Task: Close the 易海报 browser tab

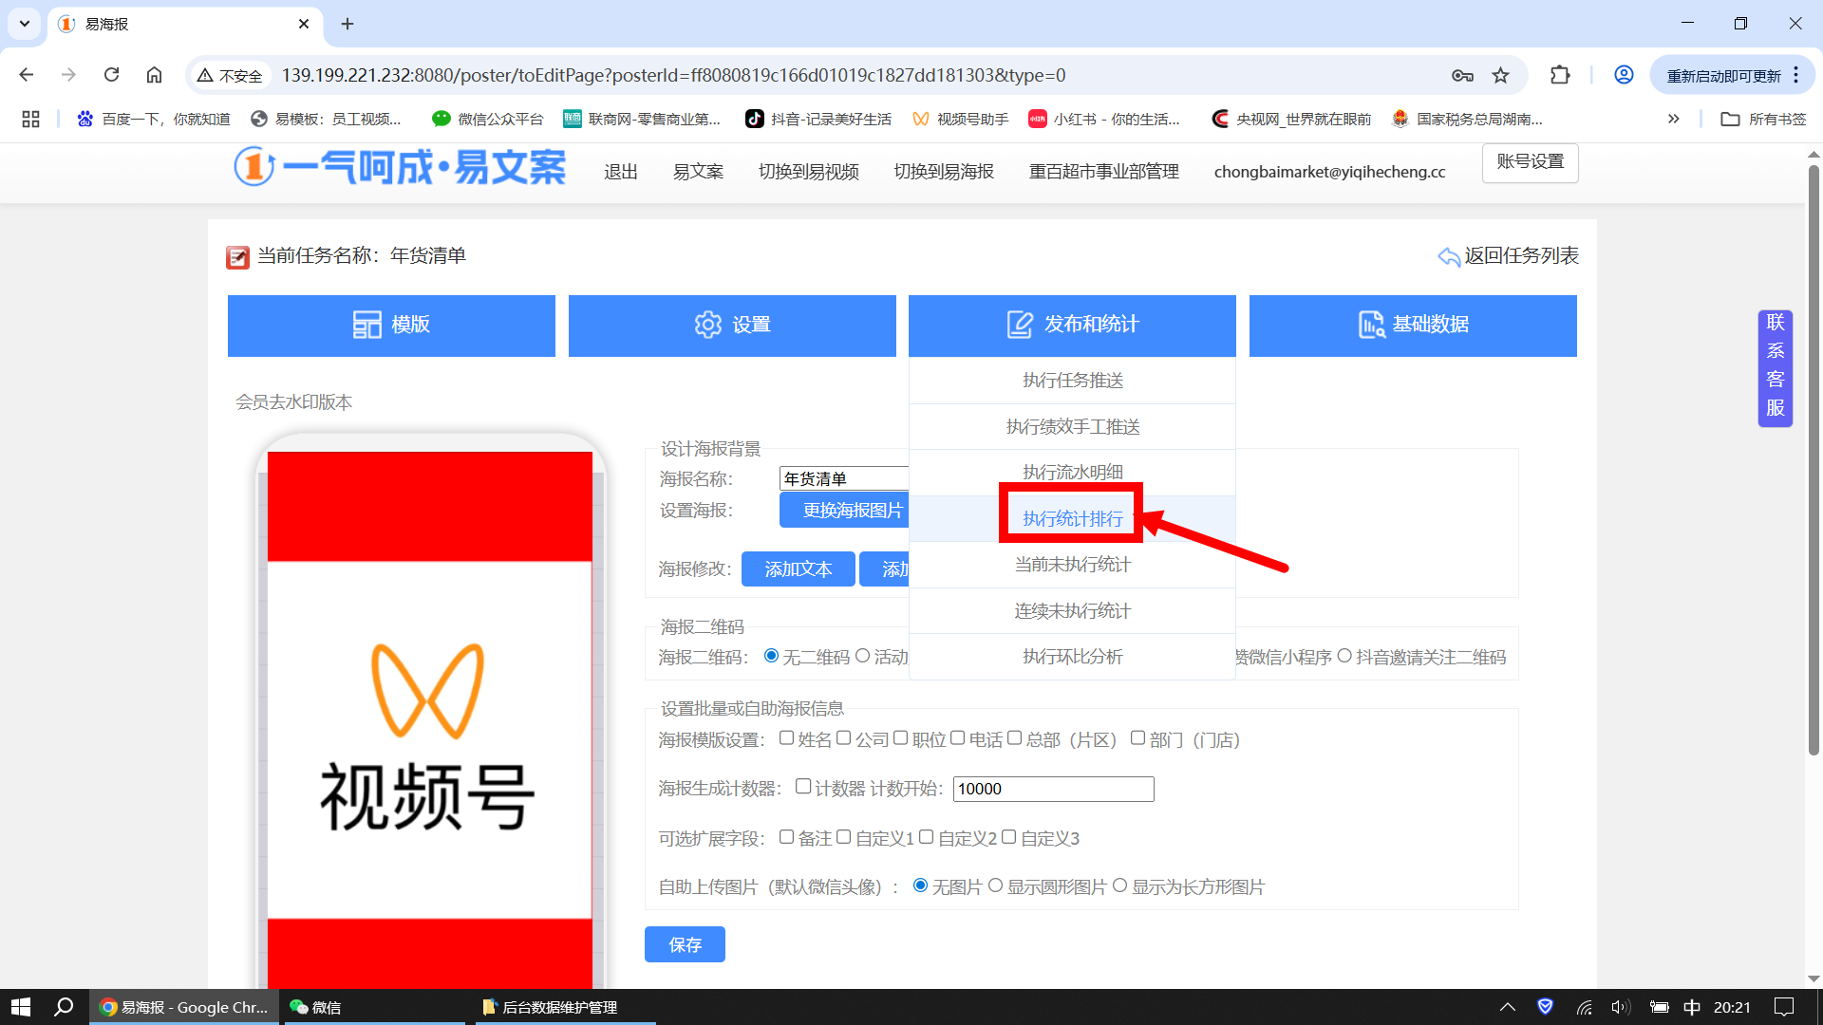Action: pos(304,24)
